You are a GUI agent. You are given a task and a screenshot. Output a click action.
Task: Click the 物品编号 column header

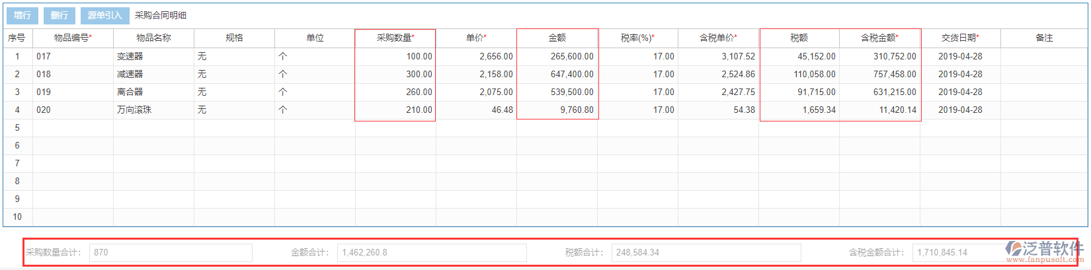73,38
